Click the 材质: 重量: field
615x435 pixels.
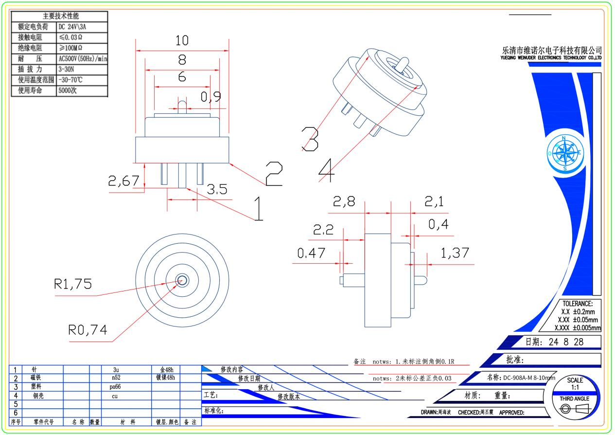tap(488, 396)
